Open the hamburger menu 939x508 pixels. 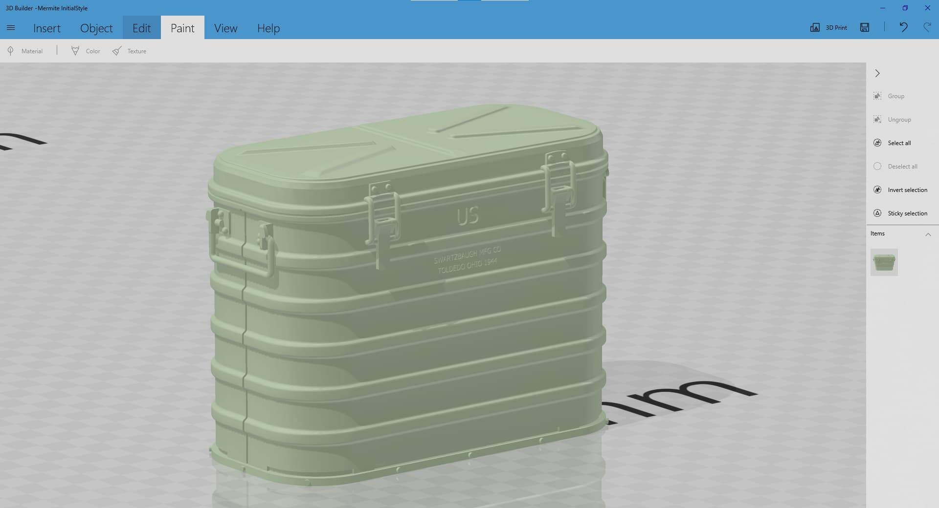pyautogui.click(x=11, y=28)
